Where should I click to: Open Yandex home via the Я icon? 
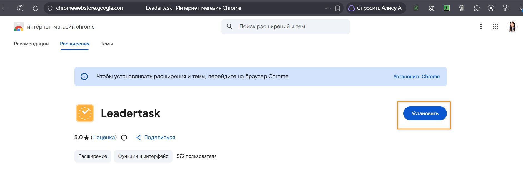(x=20, y=8)
